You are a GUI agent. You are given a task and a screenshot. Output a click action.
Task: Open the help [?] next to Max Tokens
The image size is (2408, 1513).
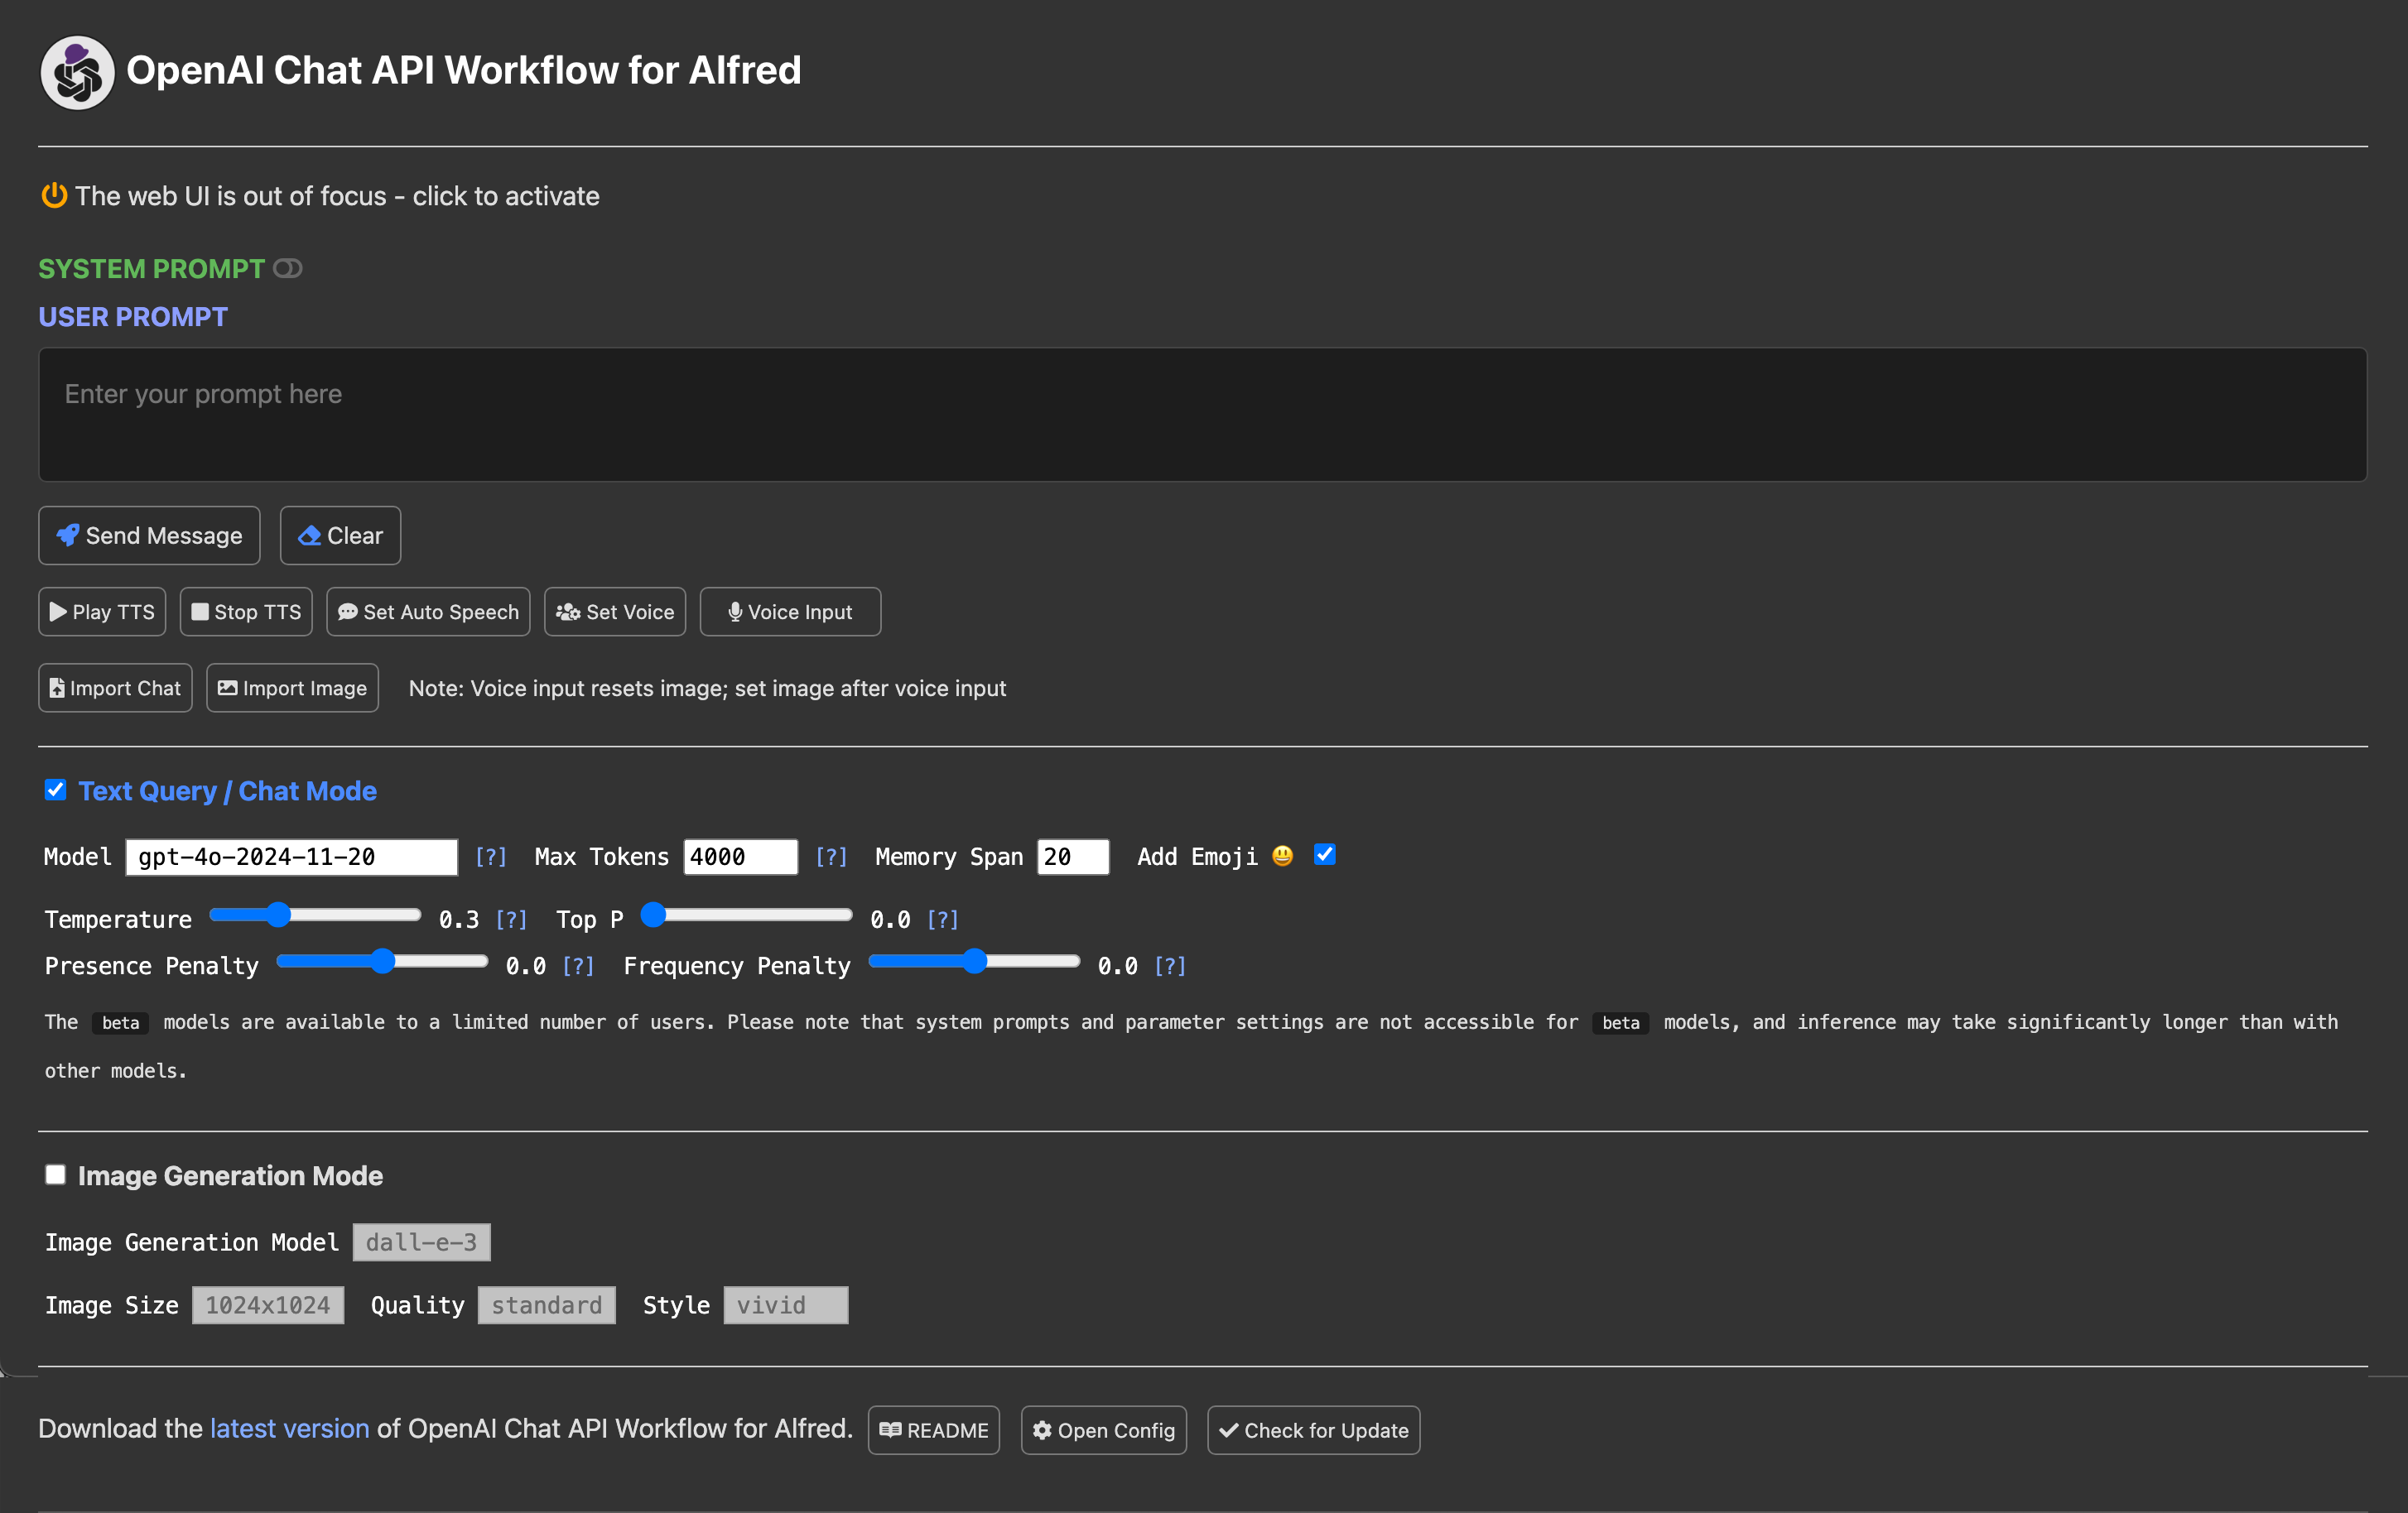(x=831, y=857)
